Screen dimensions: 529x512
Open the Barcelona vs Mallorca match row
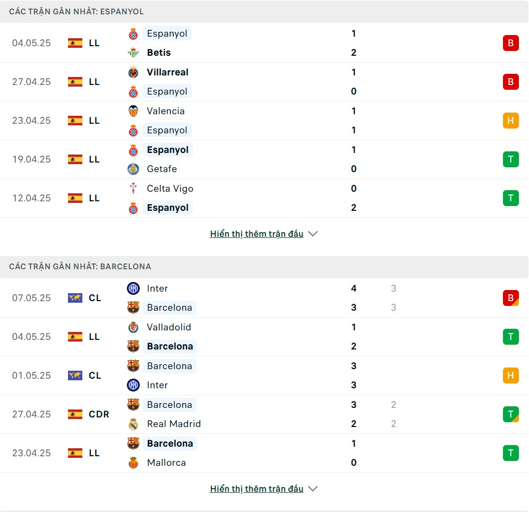tap(264, 453)
